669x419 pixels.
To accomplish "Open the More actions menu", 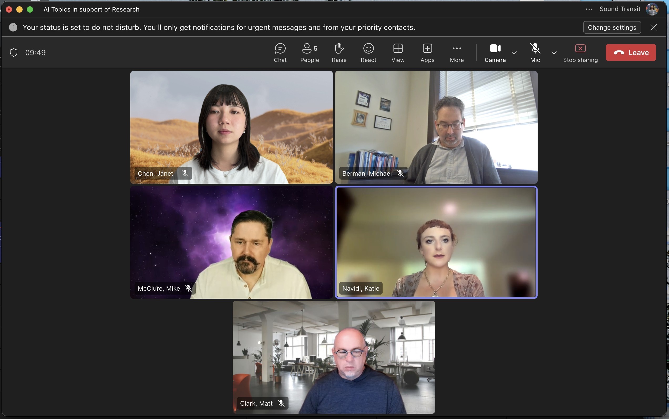I will tap(456, 53).
